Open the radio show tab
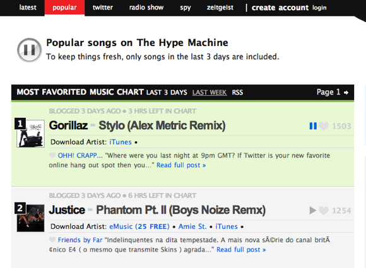Screen dimensions: 366x268 146,8
